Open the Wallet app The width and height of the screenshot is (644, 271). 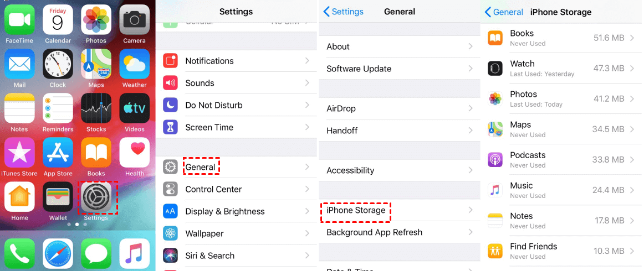(x=58, y=197)
